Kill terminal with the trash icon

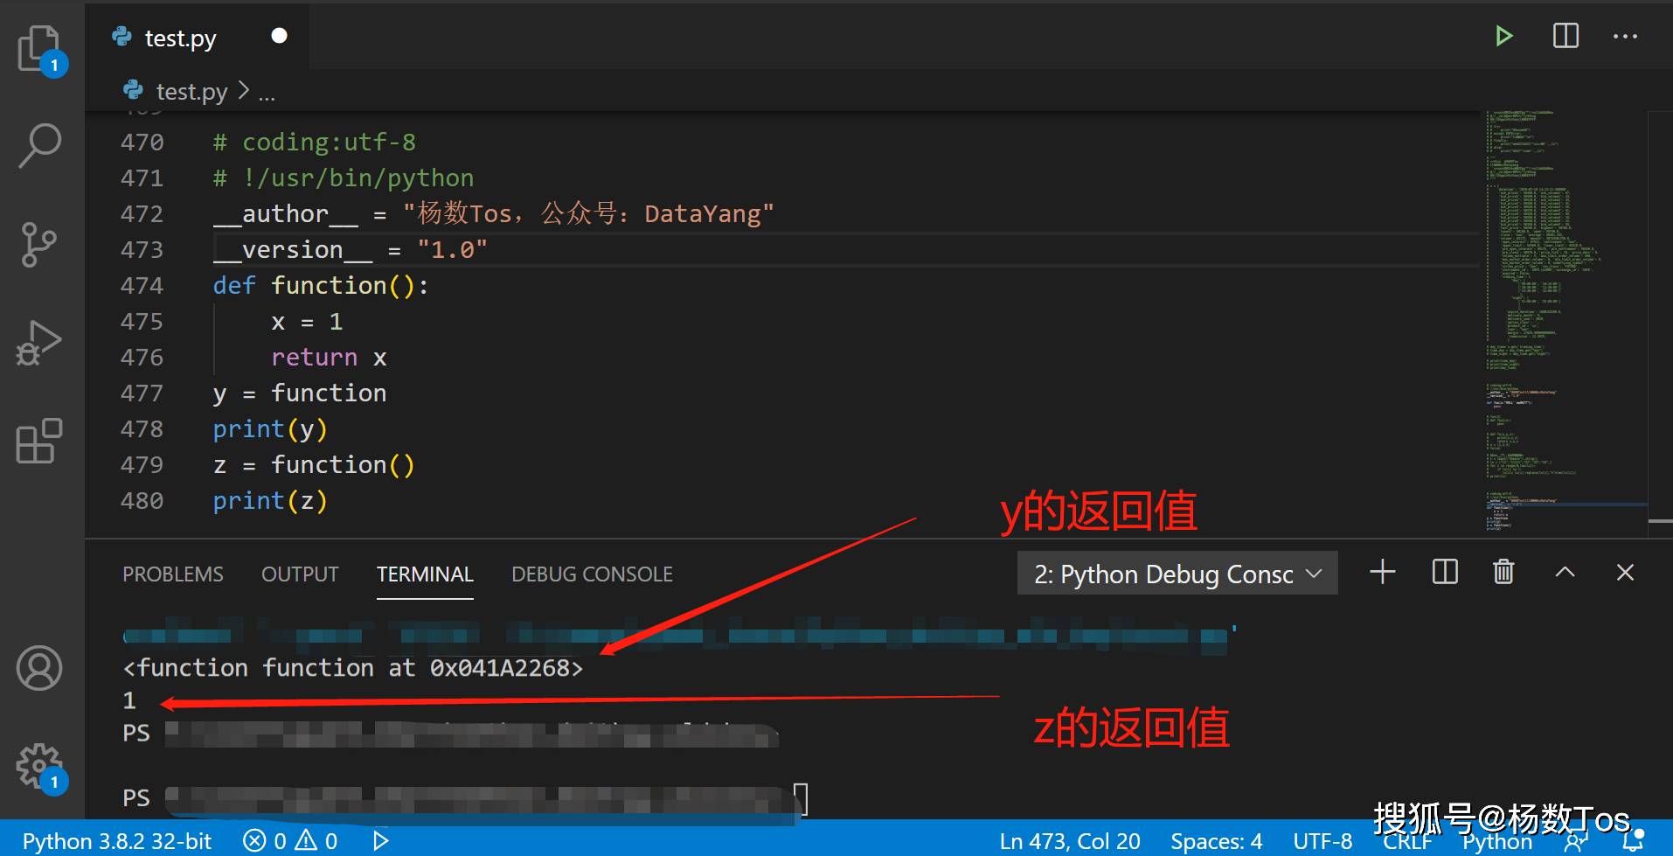(1503, 573)
